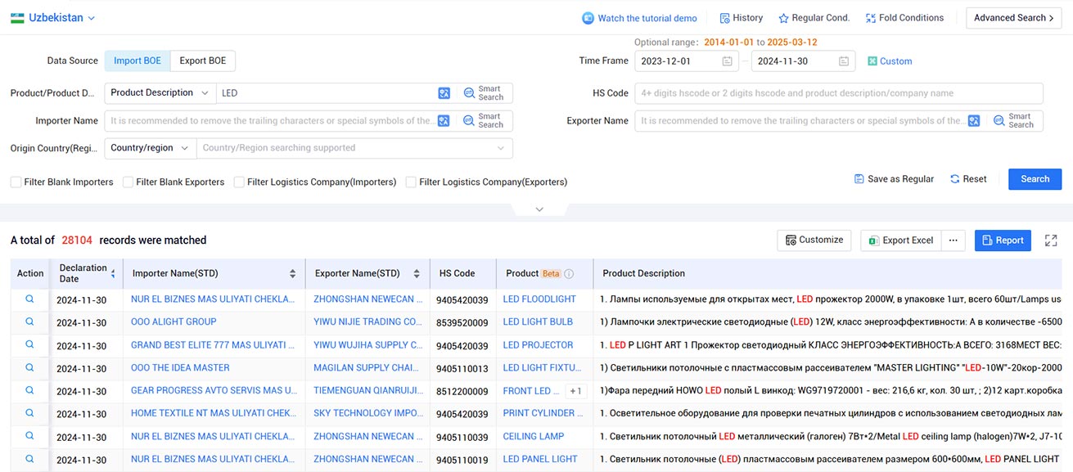Screen dimensions: 1073x472
Task: Click translate icon in Exporter Name field
Action: [x=974, y=121]
